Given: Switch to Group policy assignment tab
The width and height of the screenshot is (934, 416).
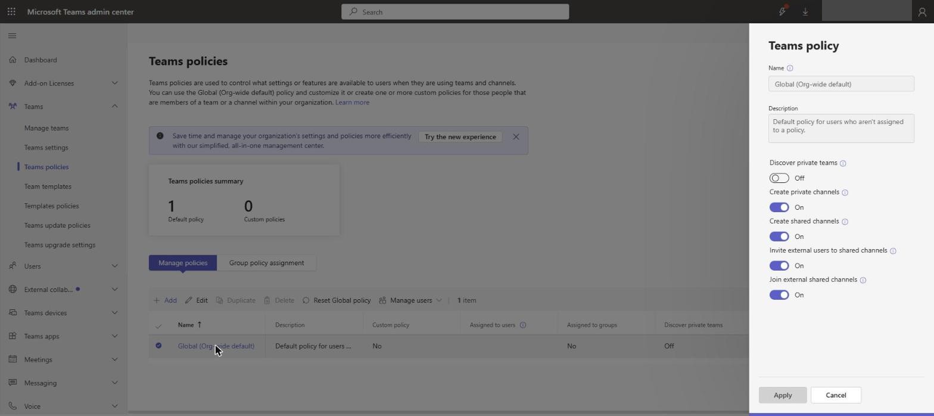Looking at the screenshot, I should click(x=266, y=263).
